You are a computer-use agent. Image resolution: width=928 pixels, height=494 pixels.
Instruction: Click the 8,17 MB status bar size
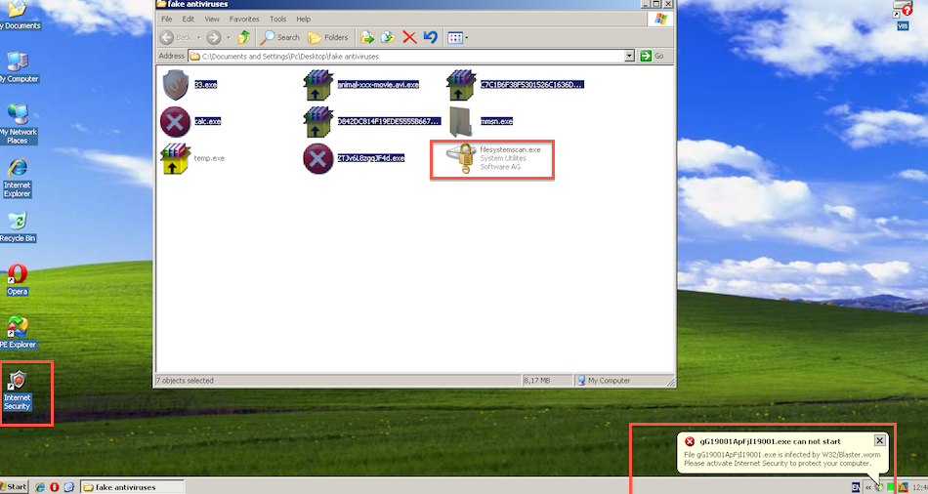537,381
